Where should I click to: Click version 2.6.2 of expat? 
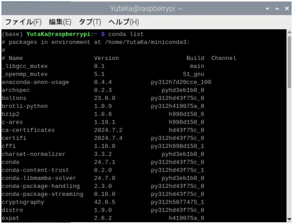pyautogui.click(x=103, y=218)
